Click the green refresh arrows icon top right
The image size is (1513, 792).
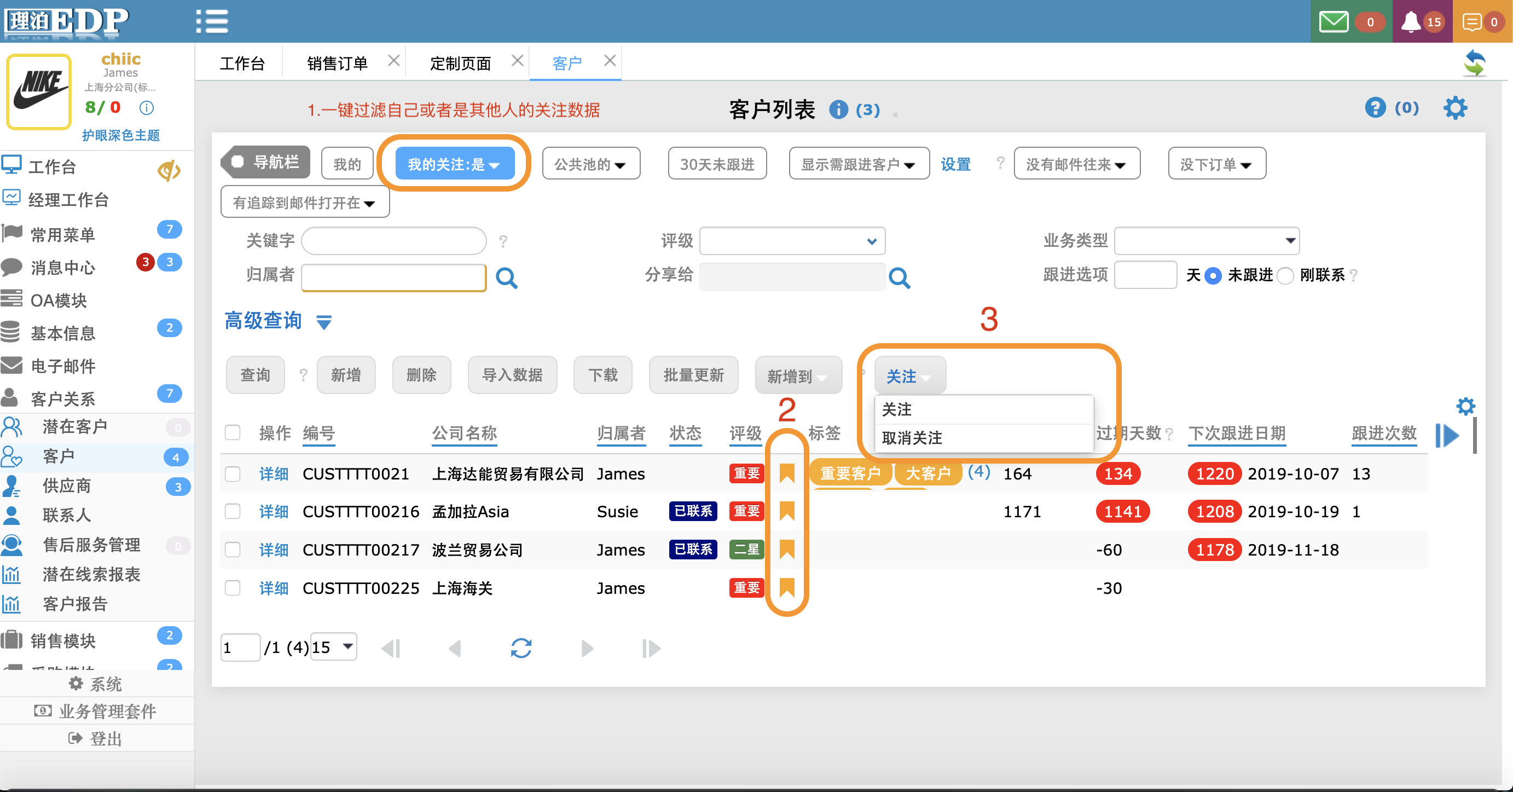coord(1475,63)
